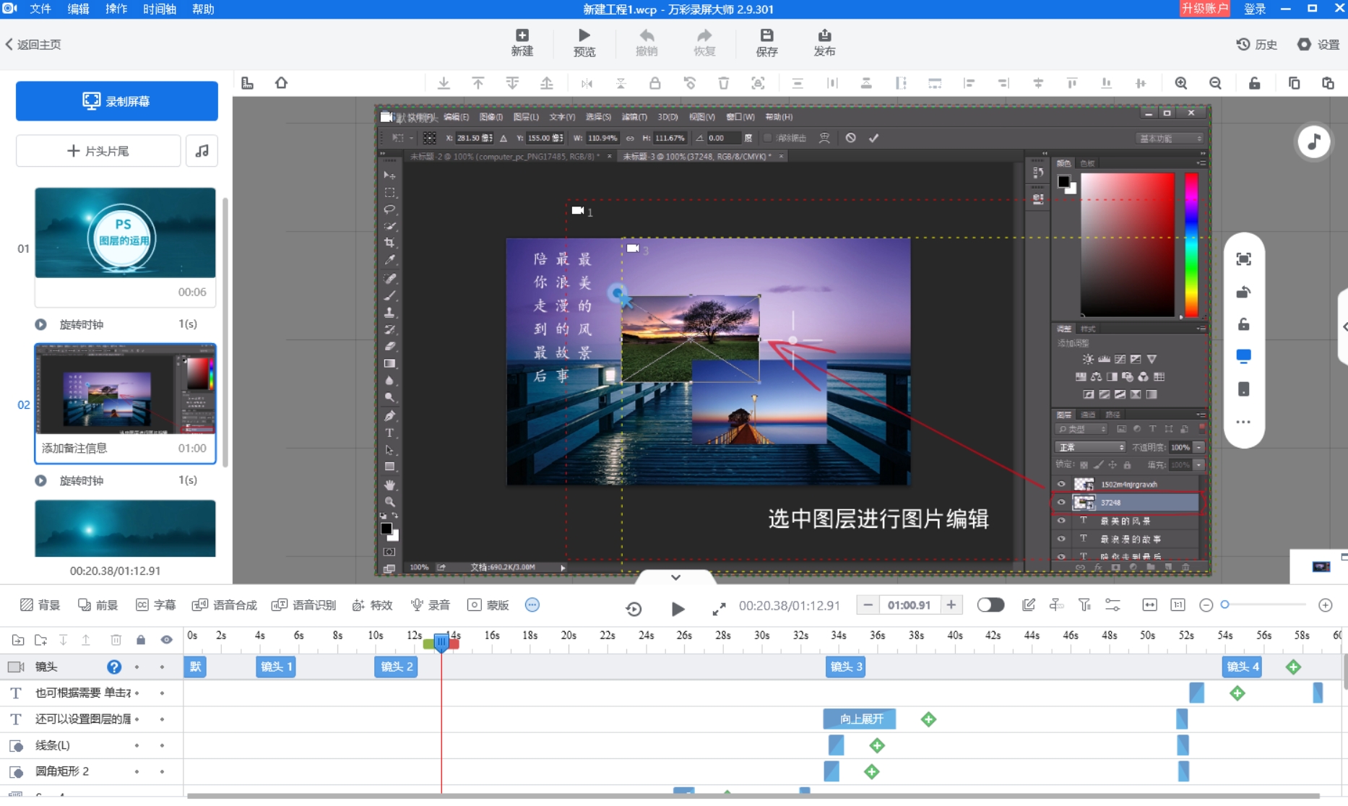Select the mobile device icon in right panel
Image resolution: width=1348 pixels, height=806 pixels.
click(1243, 389)
